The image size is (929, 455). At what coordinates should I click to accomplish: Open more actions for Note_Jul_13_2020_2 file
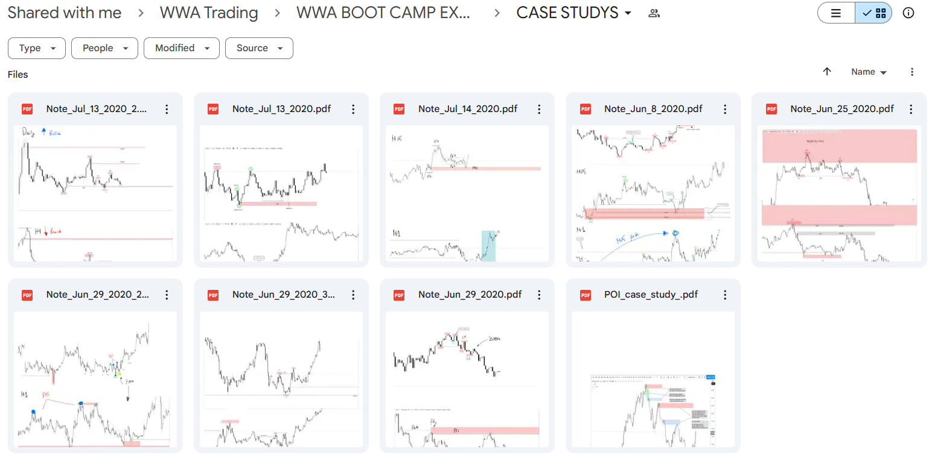(x=167, y=109)
